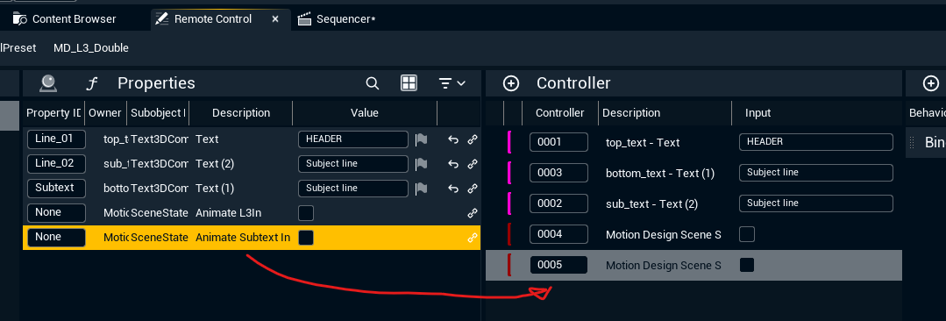Edit the Subtext property ID field
Viewport: 946px width, 321px height.
[56, 188]
